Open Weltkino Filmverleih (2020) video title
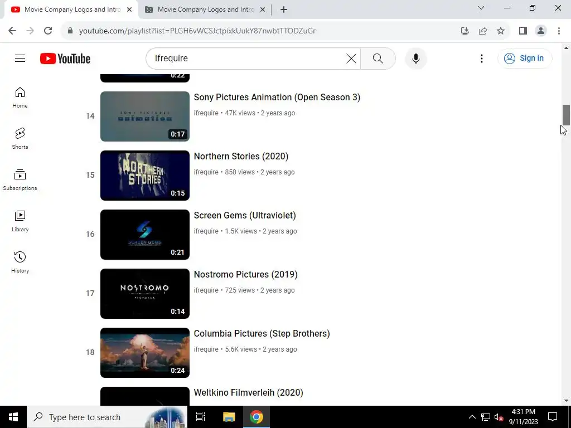 [248, 392]
